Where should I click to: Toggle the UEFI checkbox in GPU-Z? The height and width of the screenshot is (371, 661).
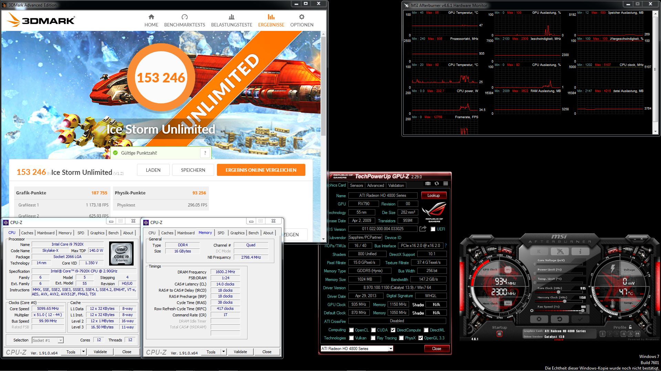click(433, 229)
